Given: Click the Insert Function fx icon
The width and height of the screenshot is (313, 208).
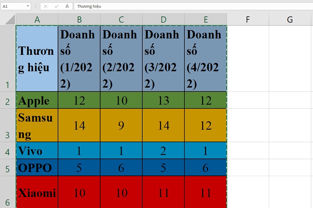Looking at the screenshot, I should click(67, 6).
